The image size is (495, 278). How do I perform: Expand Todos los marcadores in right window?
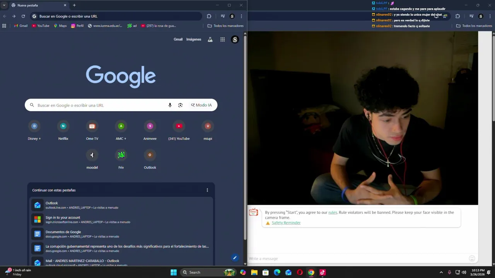click(474, 26)
